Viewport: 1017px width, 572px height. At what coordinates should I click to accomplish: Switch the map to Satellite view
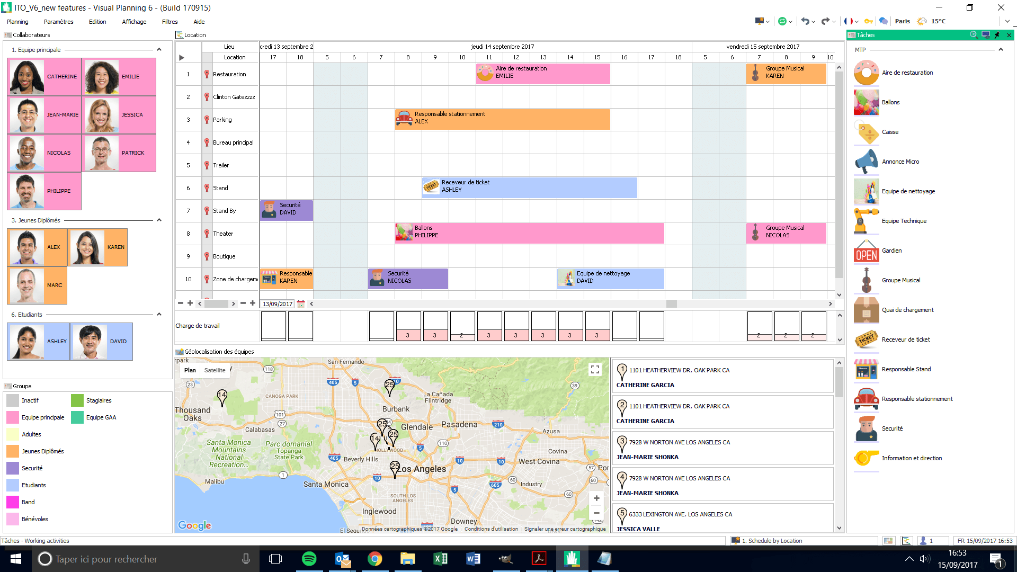215,370
